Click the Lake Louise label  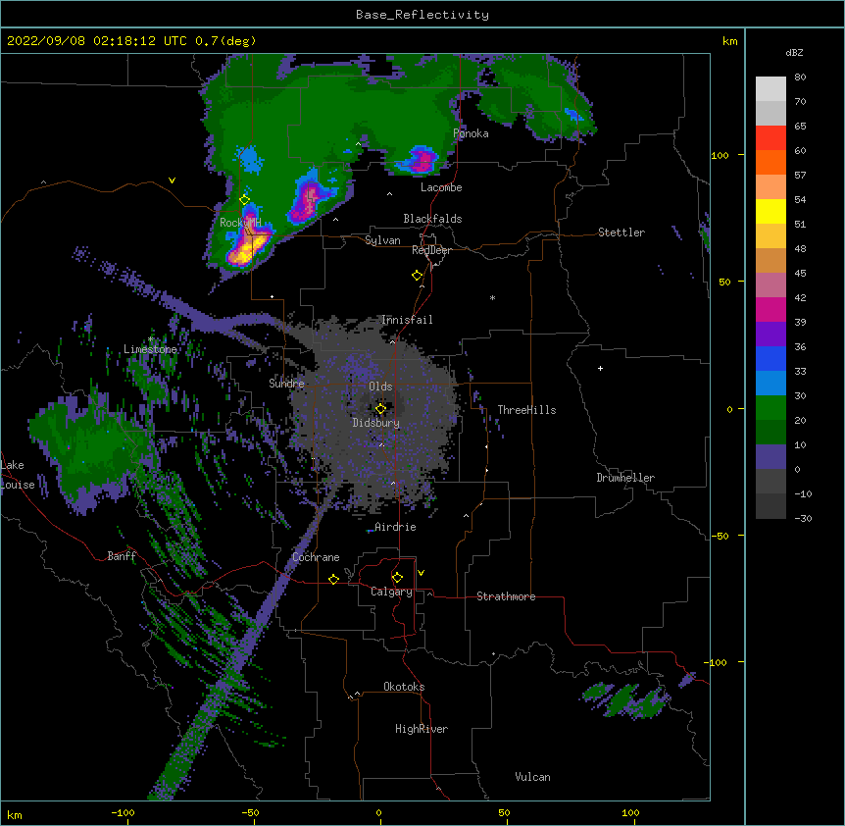(x=18, y=475)
